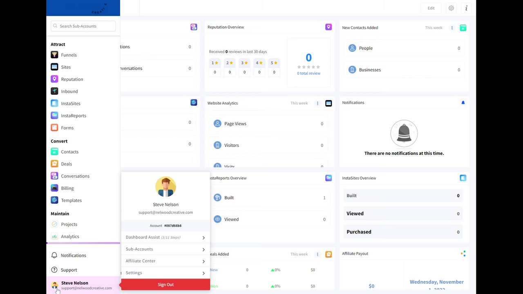This screenshot has height=294, width=523.
Task: Click the account ID #087d66b8
Action: tap(172, 225)
